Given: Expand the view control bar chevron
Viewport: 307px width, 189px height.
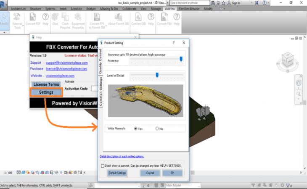Looking at the screenshot, I should (x=85, y=173).
